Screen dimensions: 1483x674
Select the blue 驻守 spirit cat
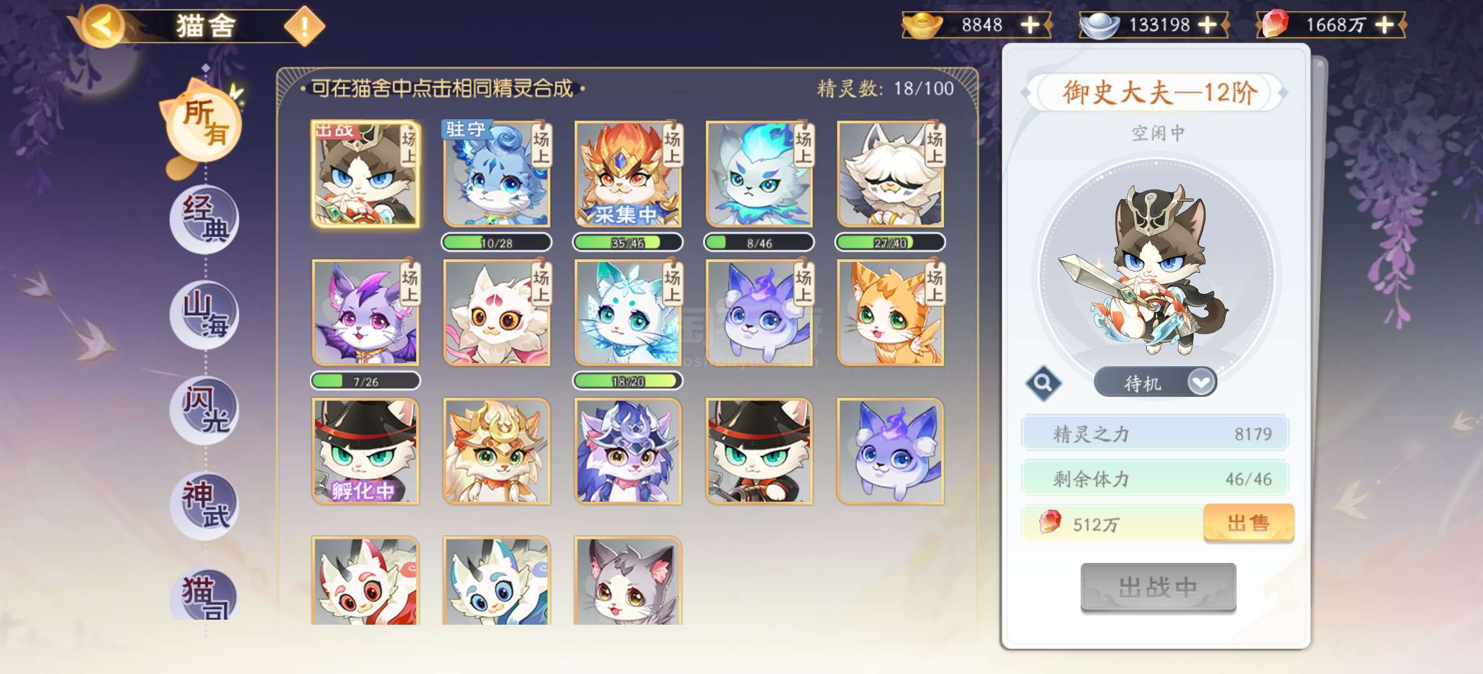[x=497, y=173]
